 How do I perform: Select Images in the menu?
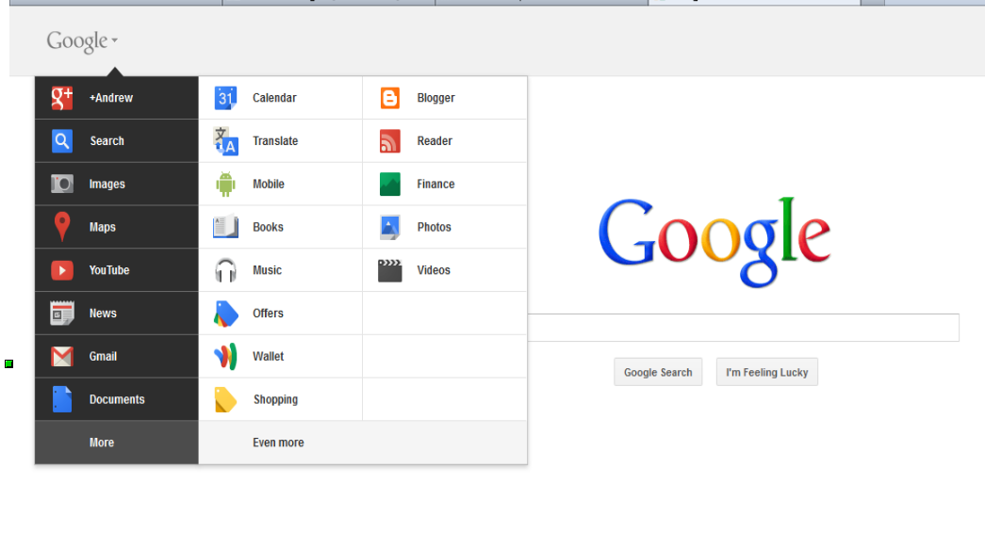pyautogui.click(x=116, y=184)
